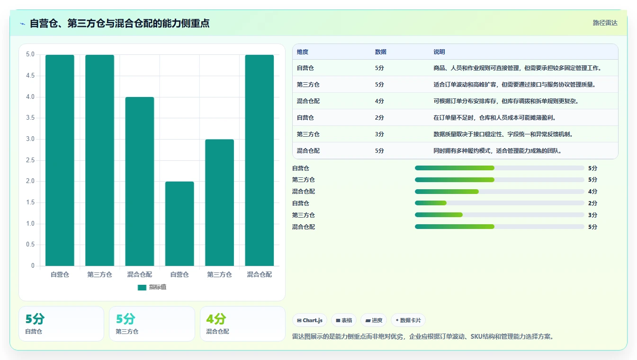Click the 混合仓配 progress bar showing 4分

coord(500,192)
